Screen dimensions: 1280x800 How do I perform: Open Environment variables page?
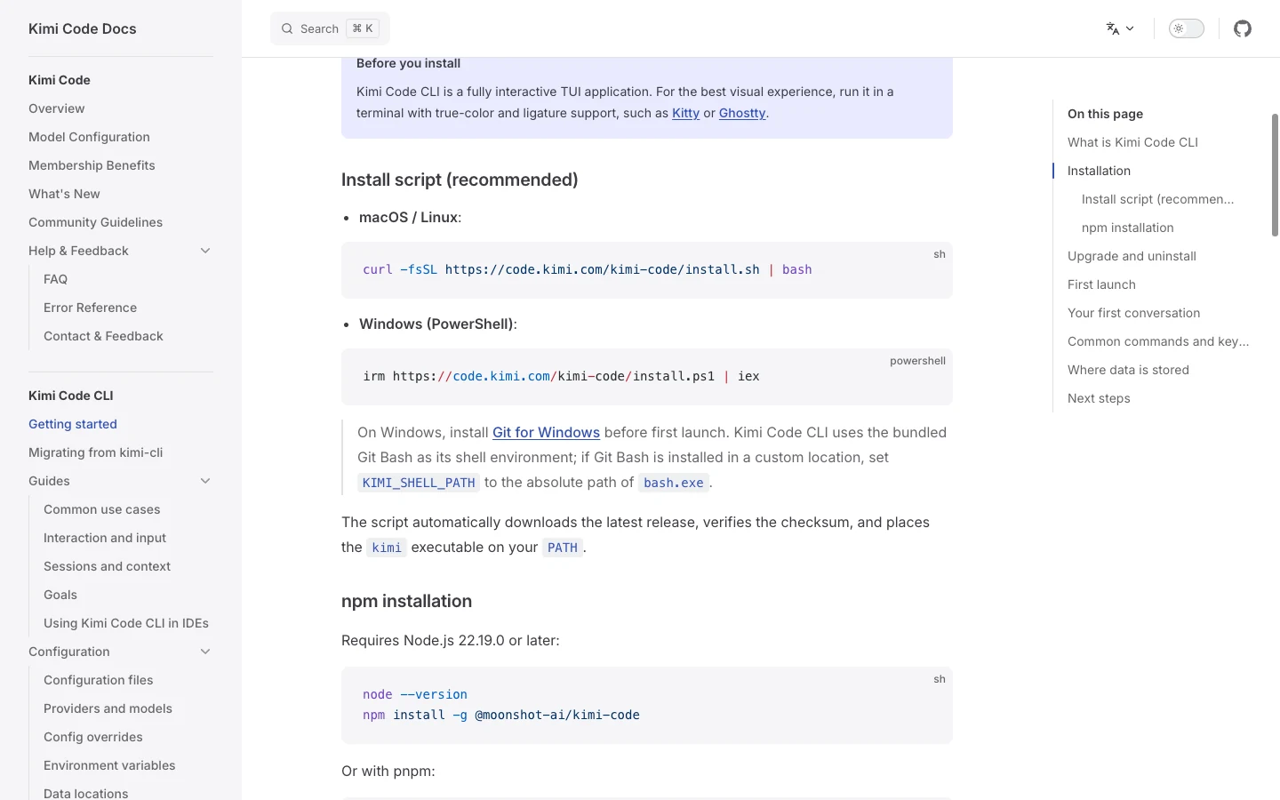click(109, 765)
